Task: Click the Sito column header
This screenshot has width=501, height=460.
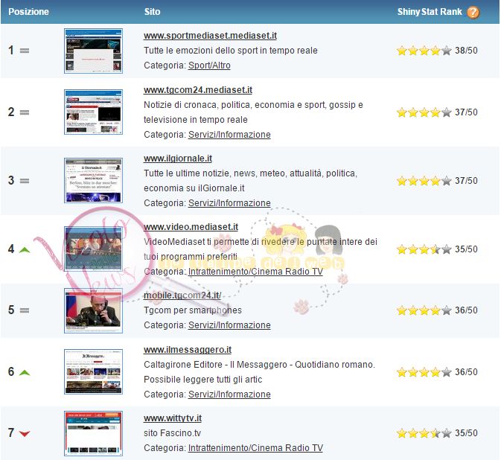Action: pyautogui.click(x=152, y=12)
